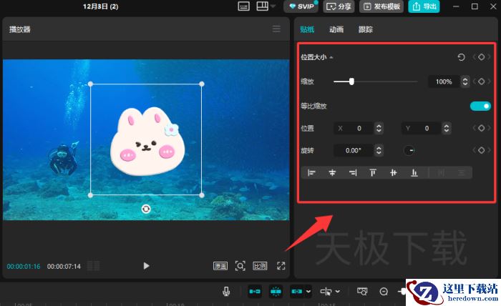Switch to the 贴纸 tab

[x=307, y=29]
